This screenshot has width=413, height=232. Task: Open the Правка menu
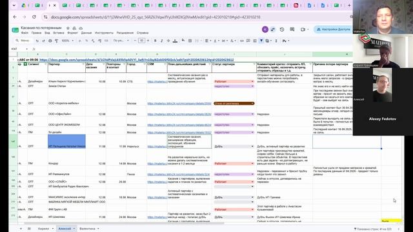coord(36,33)
